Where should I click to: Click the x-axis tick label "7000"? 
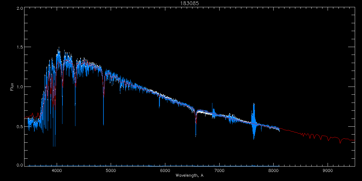click(219, 170)
